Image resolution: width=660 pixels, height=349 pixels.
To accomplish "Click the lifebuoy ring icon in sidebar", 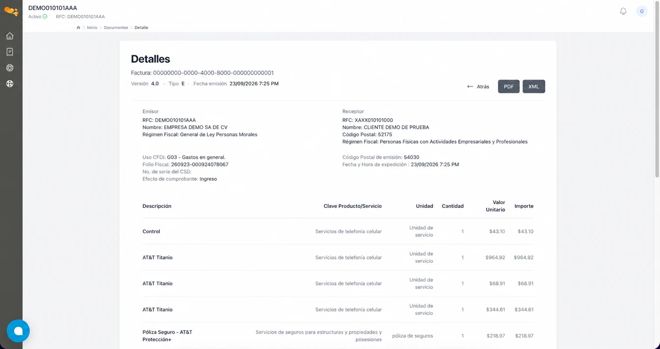I will pos(10,68).
